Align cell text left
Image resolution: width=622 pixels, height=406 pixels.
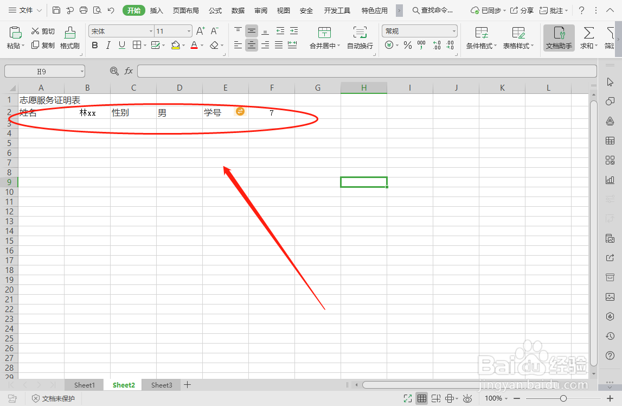click(x=238, y=45)
